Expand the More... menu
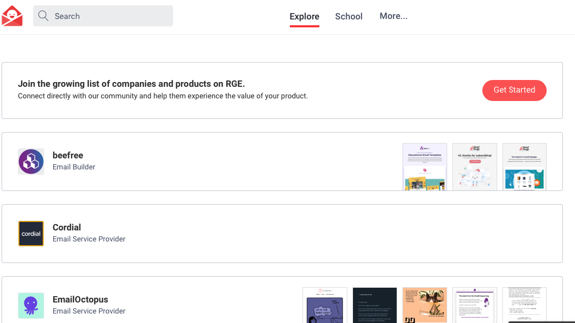 click(x=394, y=16)
